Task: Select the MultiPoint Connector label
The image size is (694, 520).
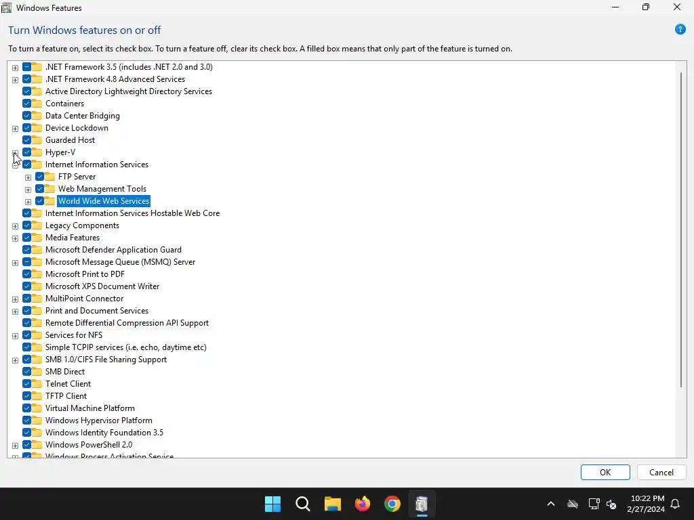Action: 84,299
